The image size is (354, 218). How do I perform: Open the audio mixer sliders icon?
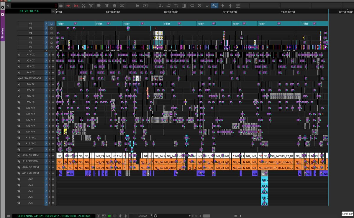tap(161, 6)
